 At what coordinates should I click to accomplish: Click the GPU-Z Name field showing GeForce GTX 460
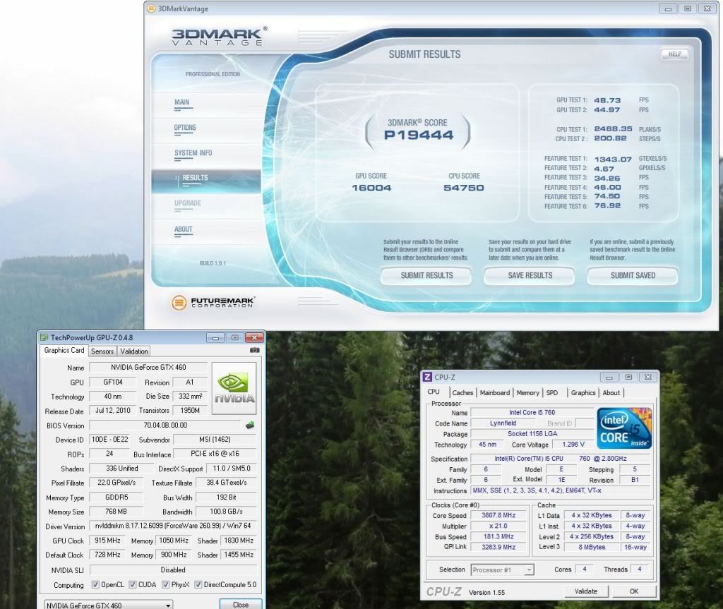148,368
